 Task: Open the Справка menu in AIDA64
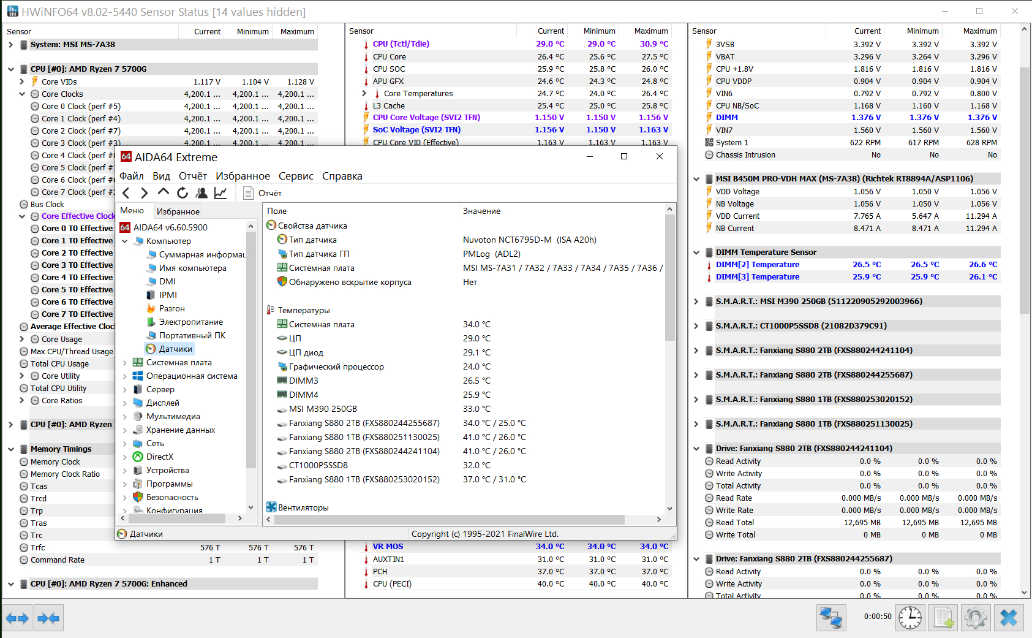pos(342,176)
